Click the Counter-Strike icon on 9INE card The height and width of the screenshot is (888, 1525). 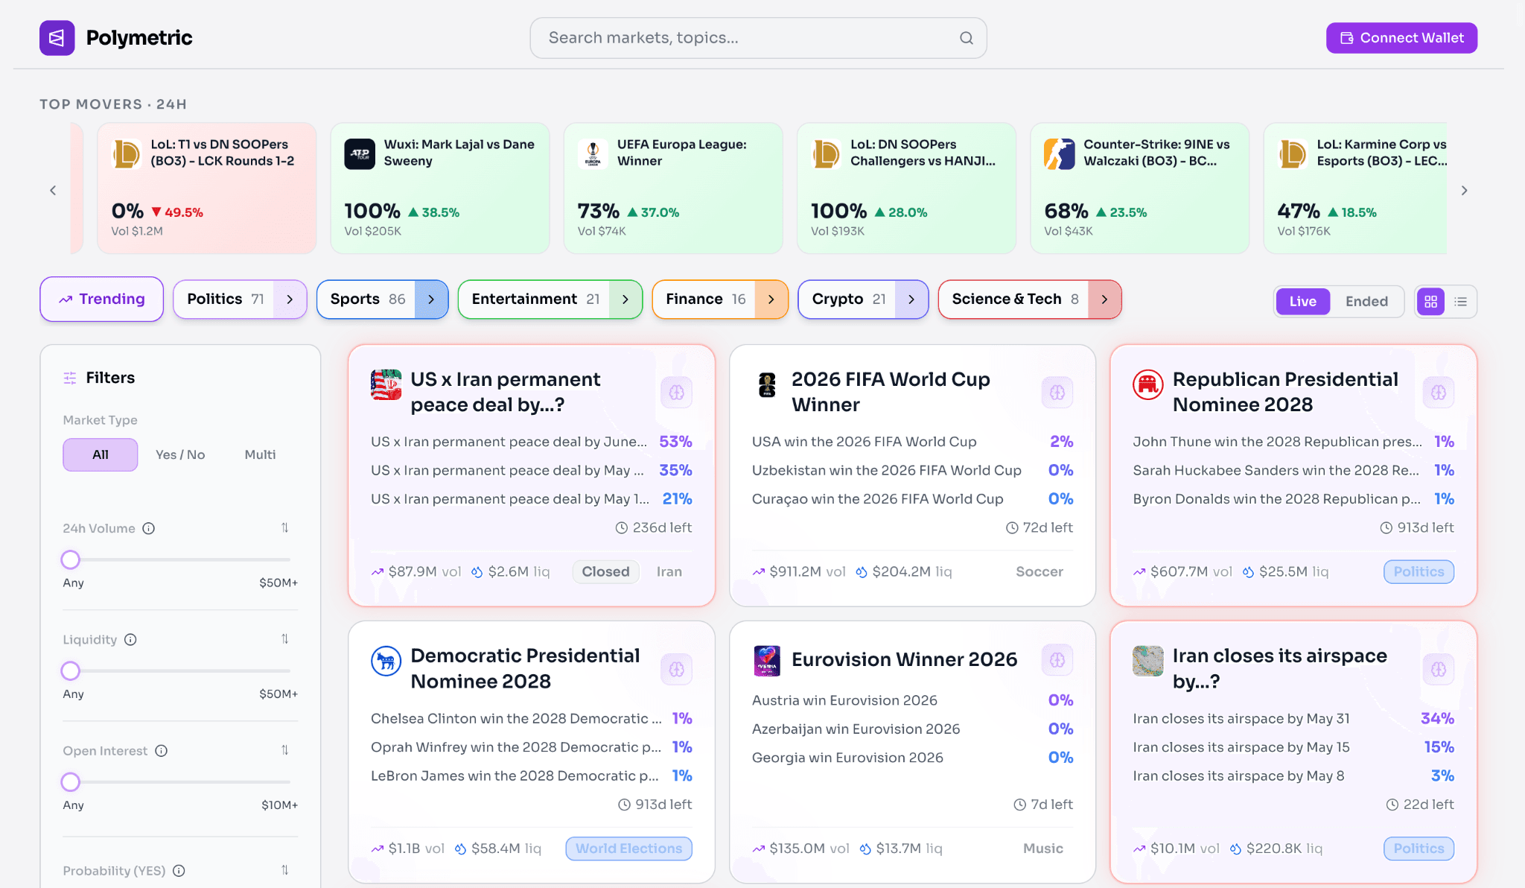(1059, 154)
